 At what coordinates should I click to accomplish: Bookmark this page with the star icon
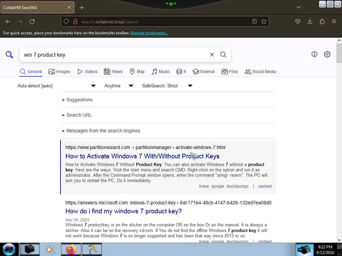tap(264, 21)
